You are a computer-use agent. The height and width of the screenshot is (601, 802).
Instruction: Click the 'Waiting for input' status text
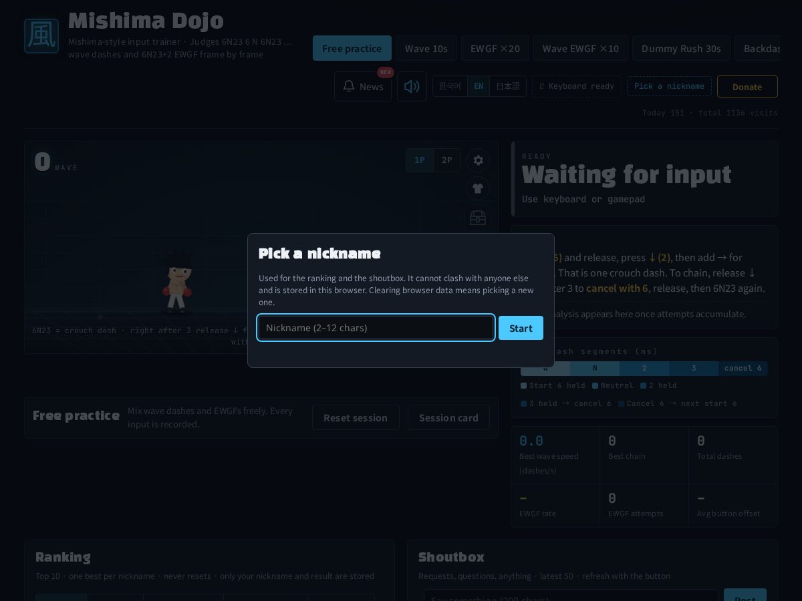(626, 174)
